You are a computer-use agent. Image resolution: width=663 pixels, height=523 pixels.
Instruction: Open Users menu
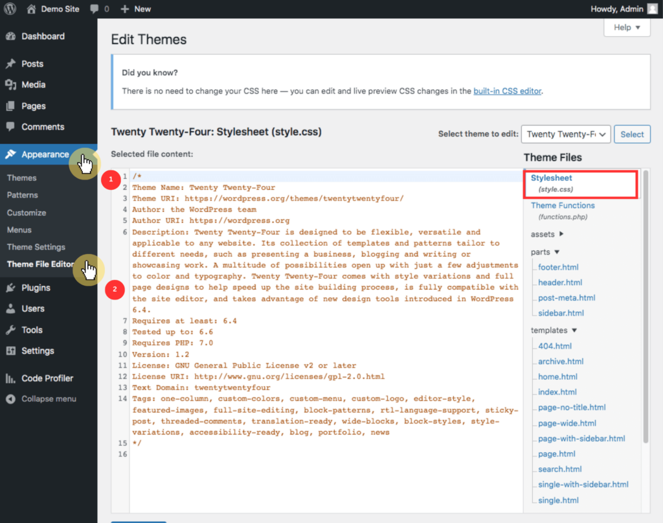coord(33,308)
